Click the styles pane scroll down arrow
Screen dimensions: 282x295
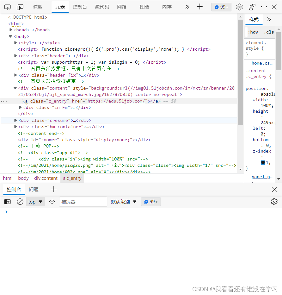pos(279,179)
